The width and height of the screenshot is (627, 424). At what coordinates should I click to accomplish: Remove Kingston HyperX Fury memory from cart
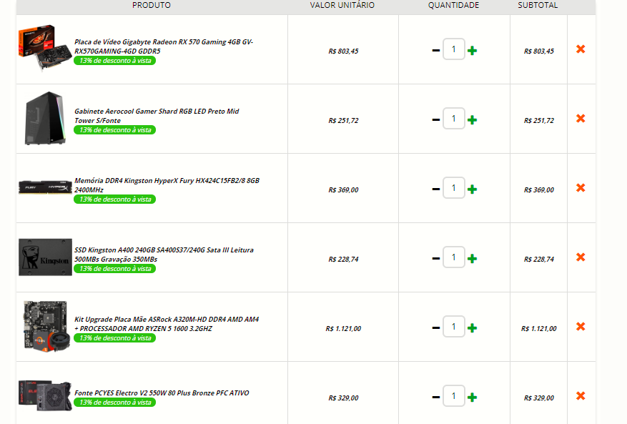click(581, 187)
